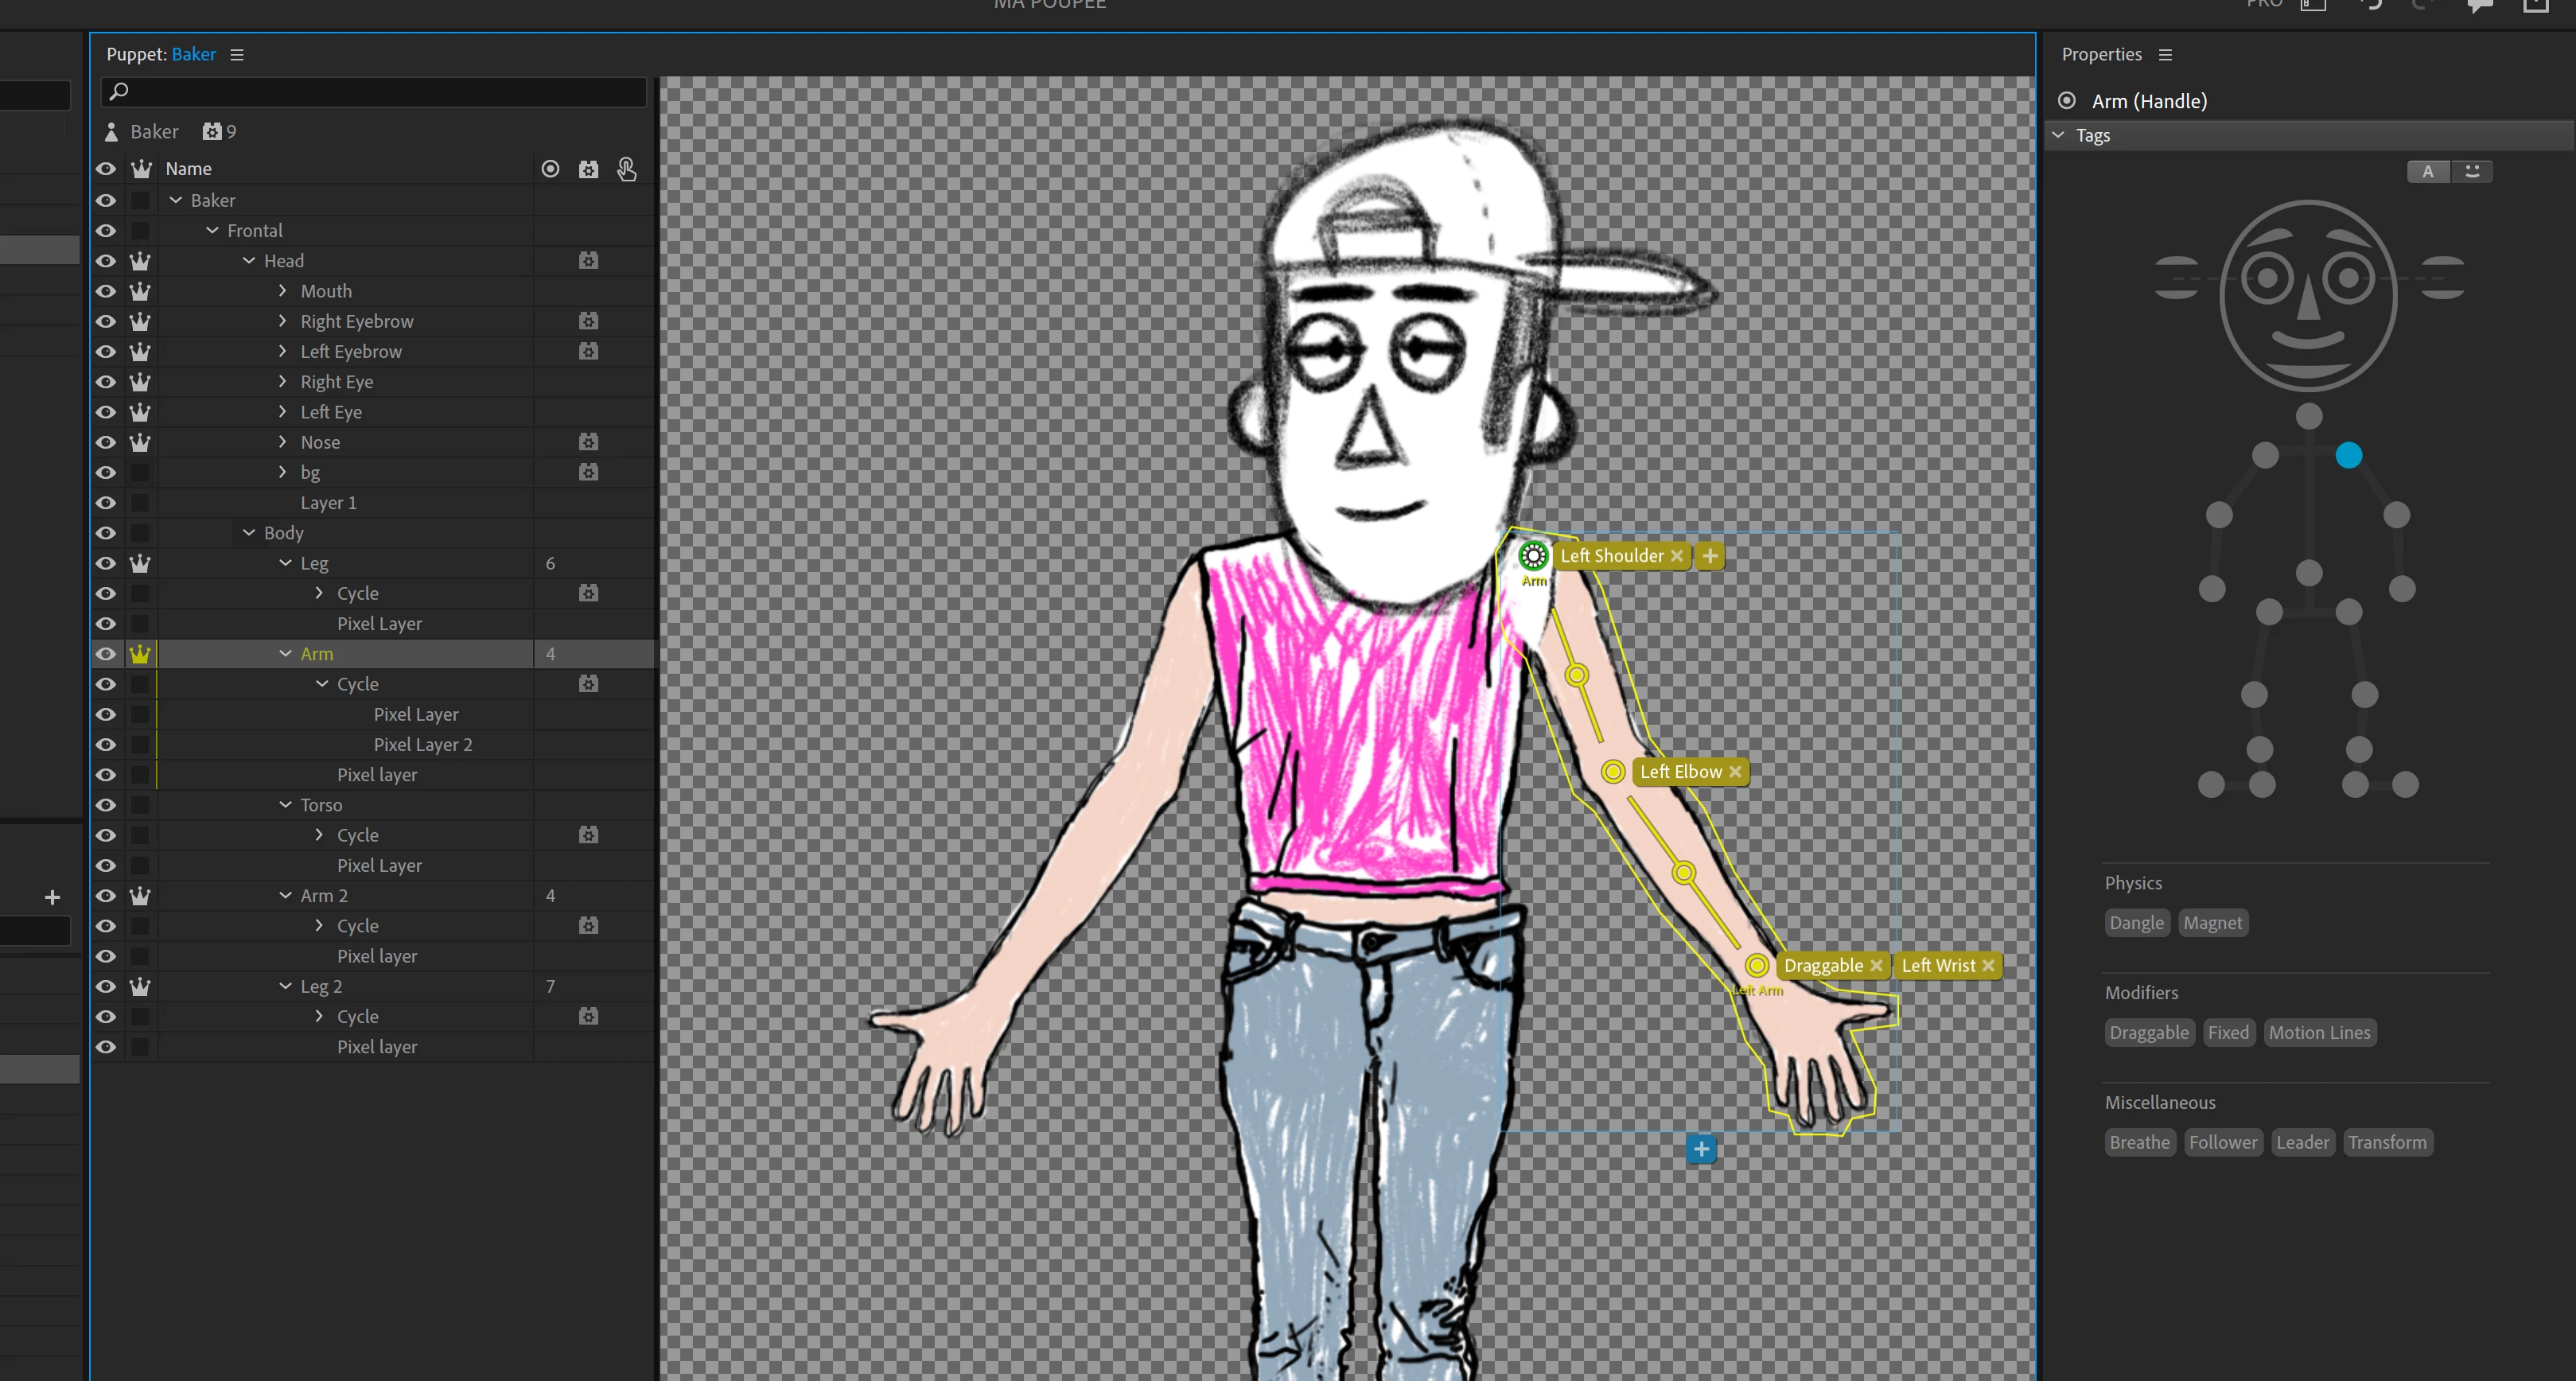2576x1381 pixels.
Task: Switch the tag view to text mode (A)
Action: [2427, 171]
